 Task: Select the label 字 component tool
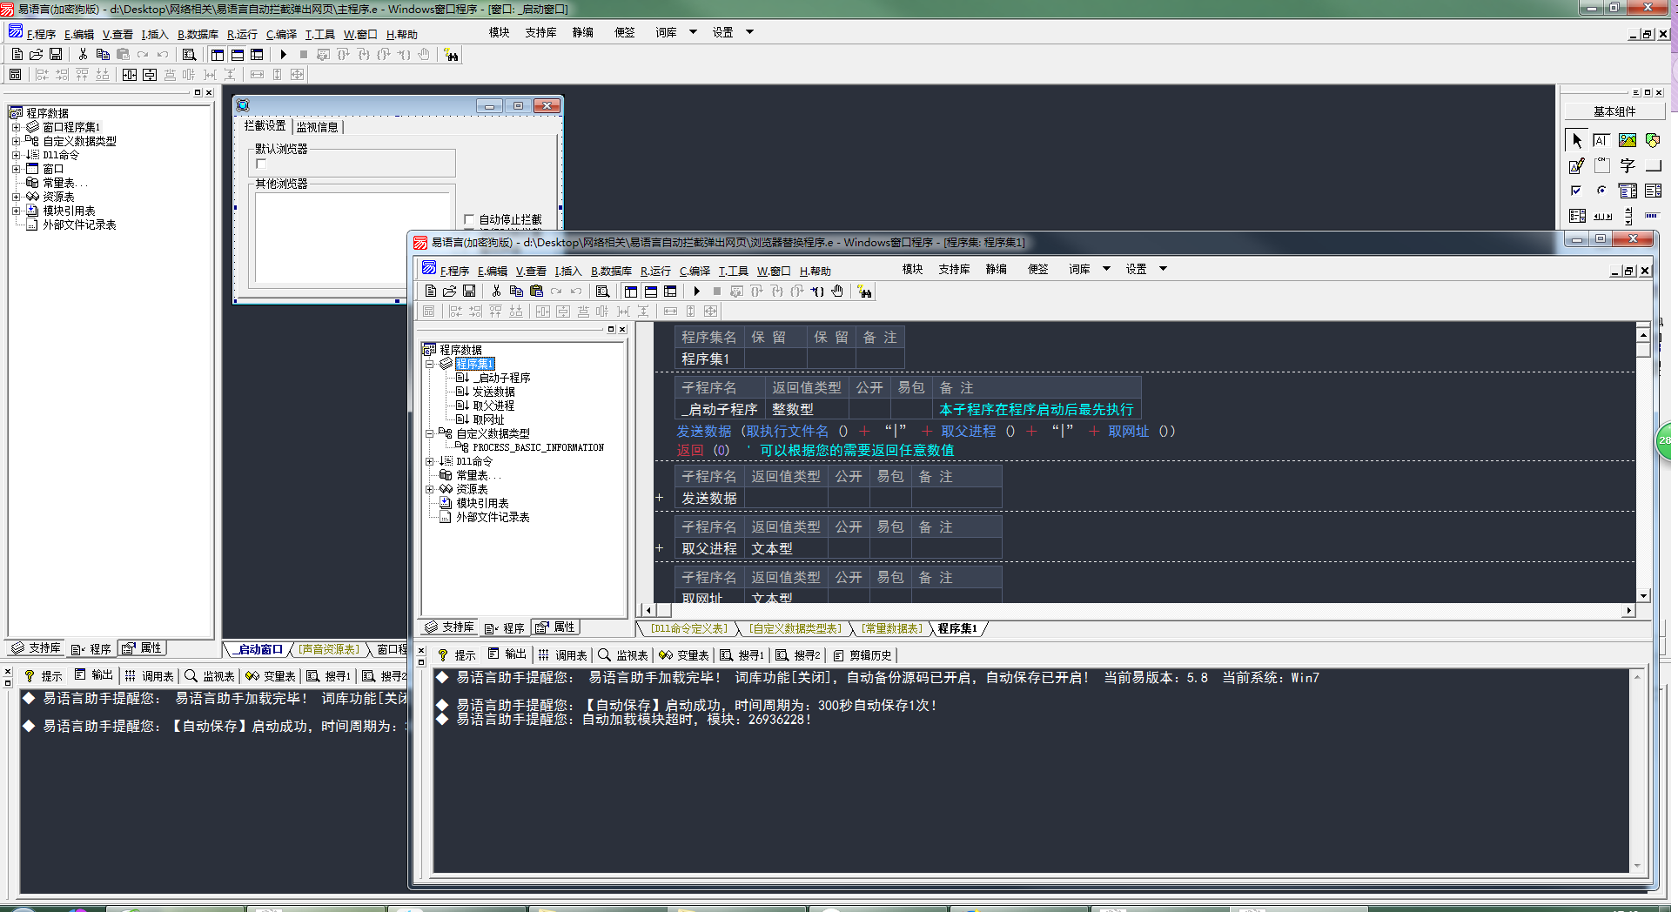point(1627,165)
